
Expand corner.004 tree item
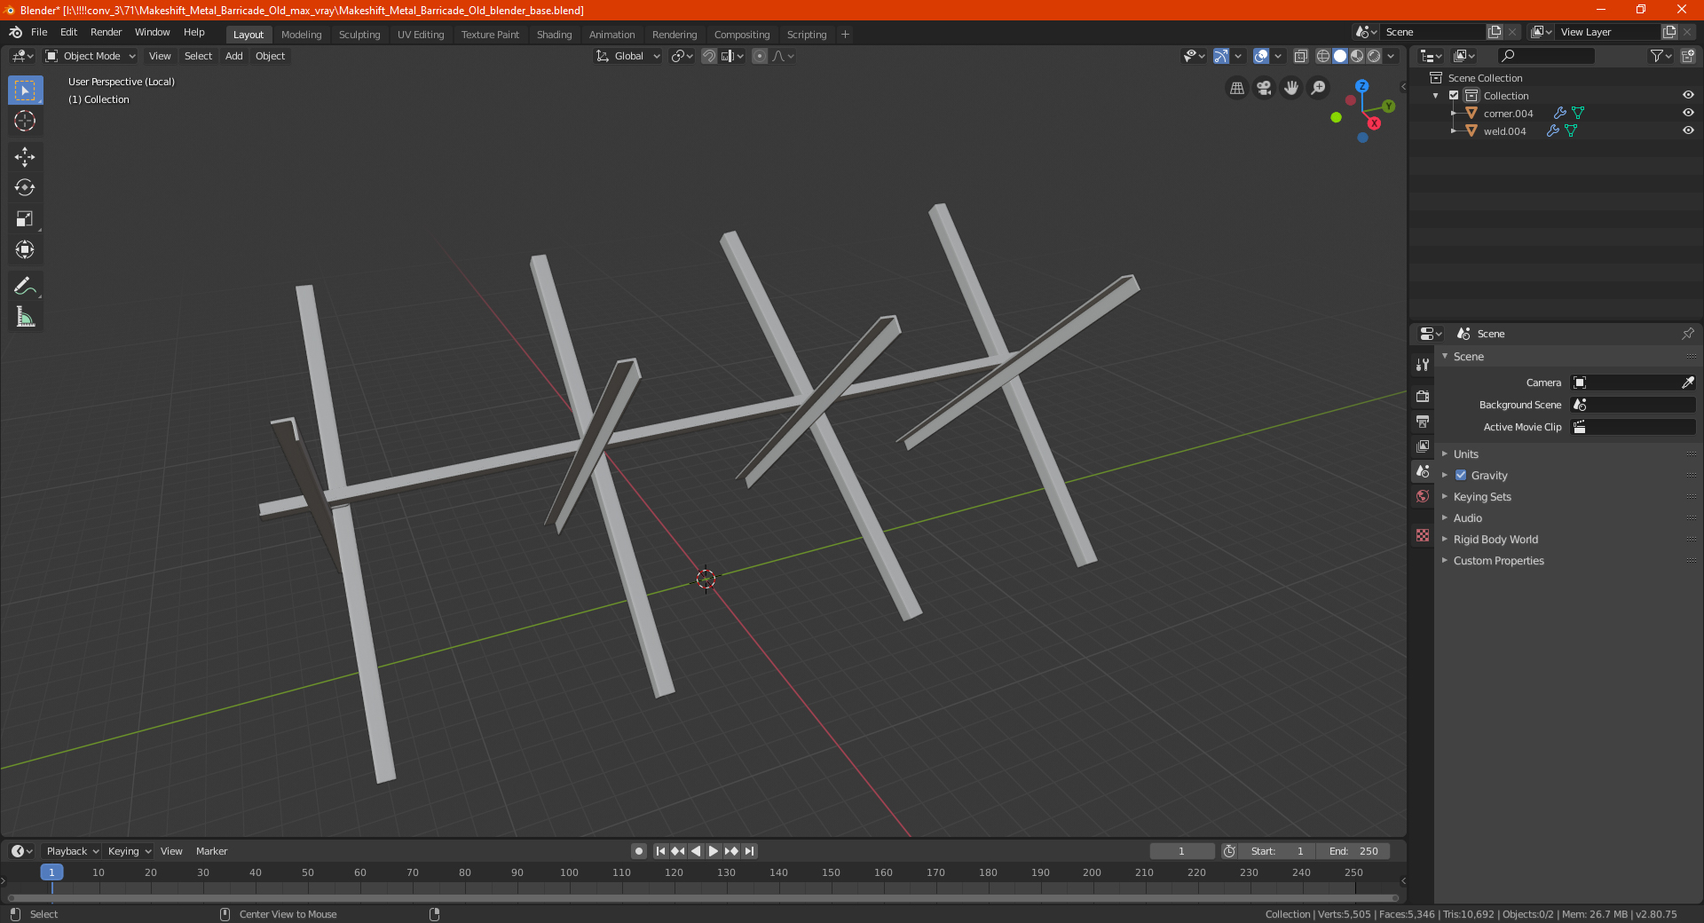1454,113
